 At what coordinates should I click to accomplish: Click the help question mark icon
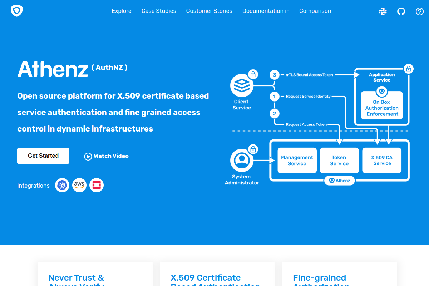point(420,11)
